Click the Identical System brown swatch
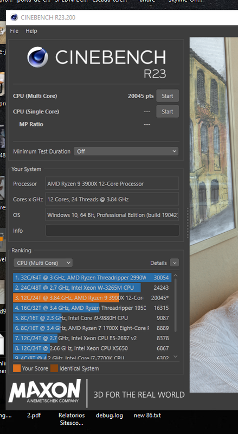 pyautogui.click(x=54, y=368)
